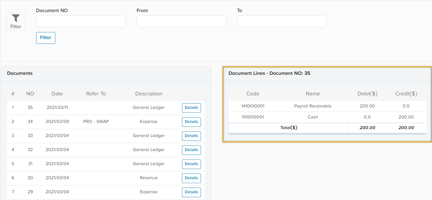Show Details for document NO 32

coord(191,150)
